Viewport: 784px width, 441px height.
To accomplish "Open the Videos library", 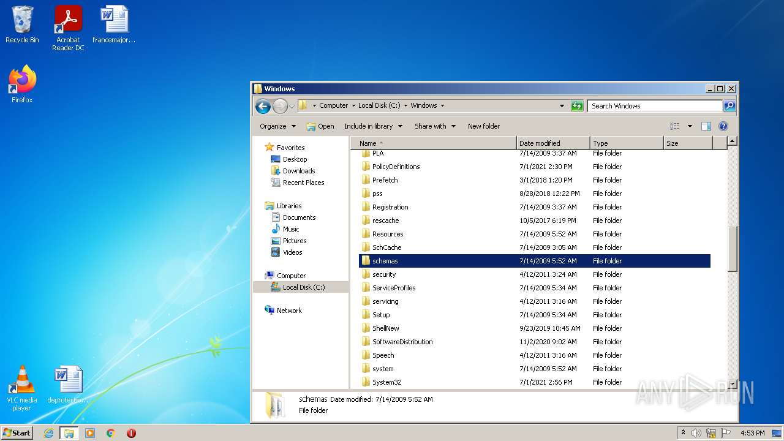I will click(292, 252).
